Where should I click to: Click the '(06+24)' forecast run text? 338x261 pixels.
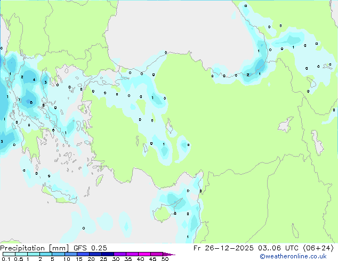pyautogui.click(x=318, y=248)
